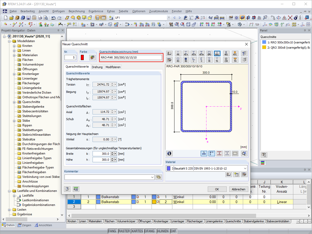The height and width of the screenshot is (234, 312).
Task: Select the RD round solid profile
Action: click(x=186, y=60)
